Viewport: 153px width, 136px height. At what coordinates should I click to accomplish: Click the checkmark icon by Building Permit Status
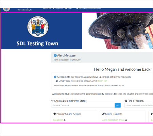pyautogui.click(x=52, y=101)
